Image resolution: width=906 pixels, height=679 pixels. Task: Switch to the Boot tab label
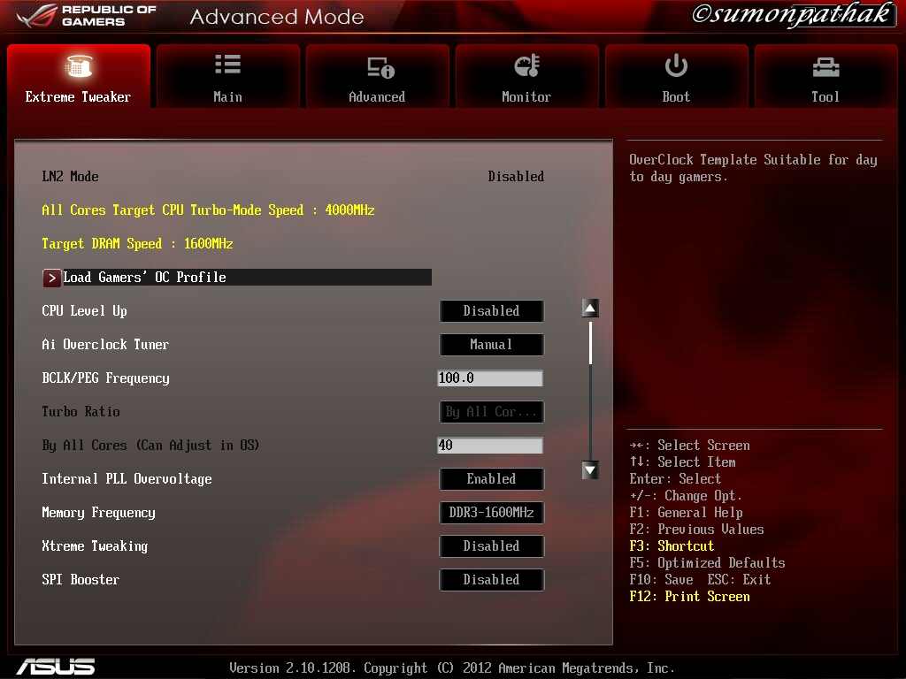coord(676,97)
